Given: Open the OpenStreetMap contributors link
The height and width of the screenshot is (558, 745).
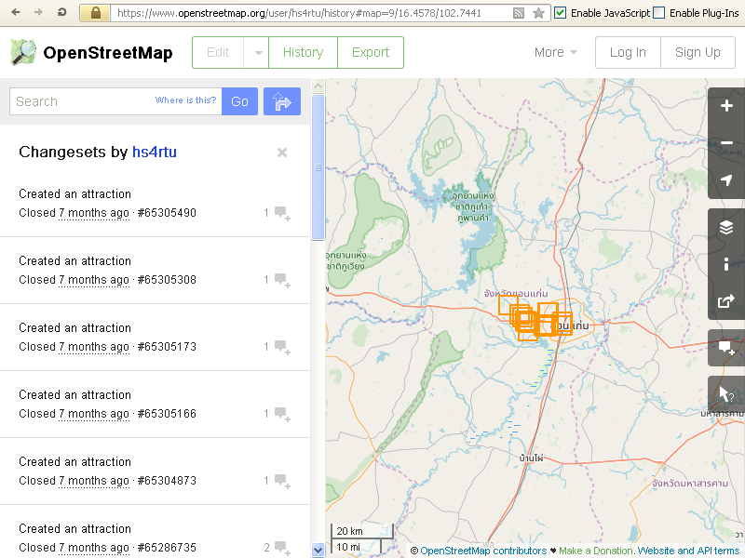Looking at the screenshot, I should 483,551.
